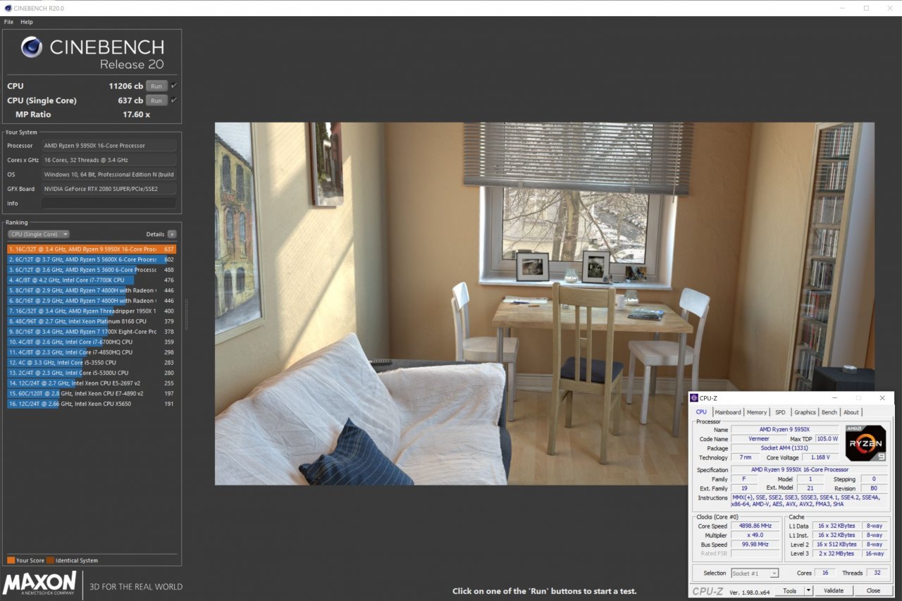Run the multi-core CPU test

157,86
